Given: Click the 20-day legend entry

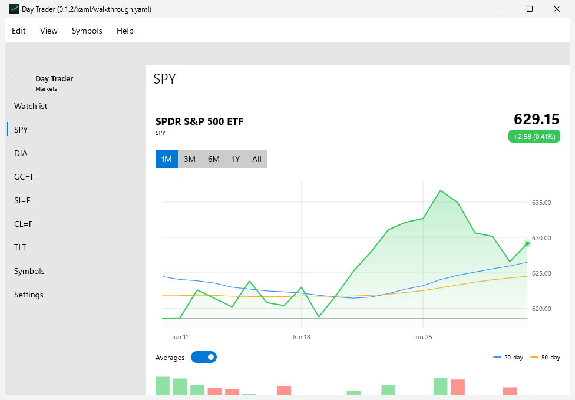Looking at the screenshot, I should (508, 358).
